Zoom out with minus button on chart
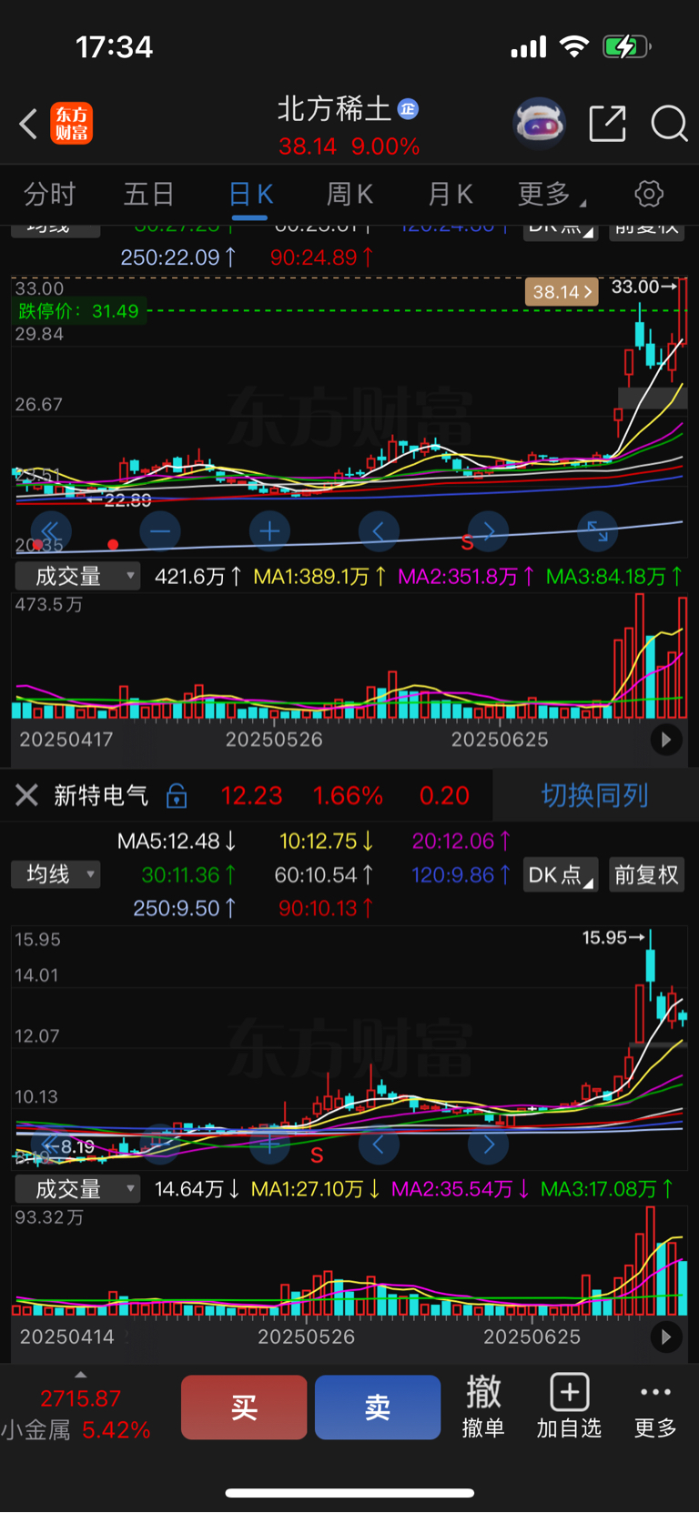The height and width of the screenshot is (1513, 699). coord(160,531)
